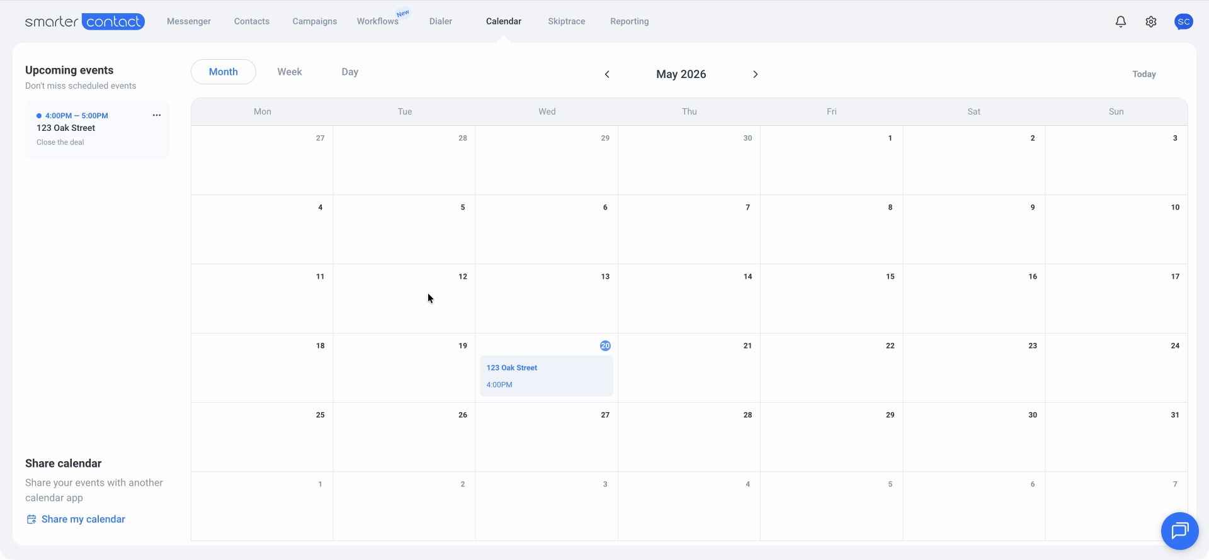This screenshot has height=560, width=1209.
Task: Open the SC account avatar
Action: 1184,21
